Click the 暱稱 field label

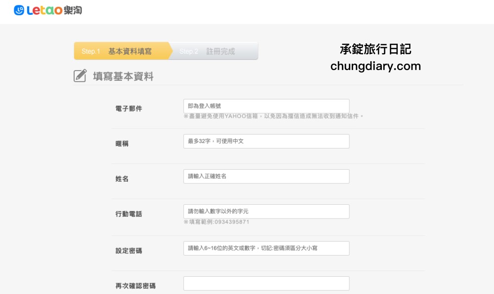pyautogui.click(x=122, y=144)
